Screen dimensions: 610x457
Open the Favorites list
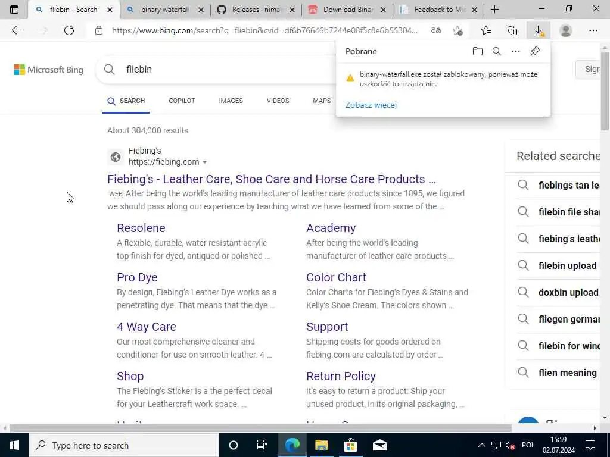pyautogui.click(x=486, y=30)
